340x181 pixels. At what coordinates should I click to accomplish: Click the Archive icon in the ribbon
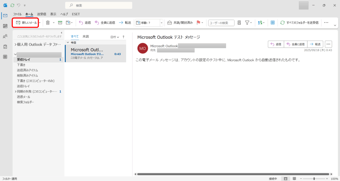coord(60,23)
